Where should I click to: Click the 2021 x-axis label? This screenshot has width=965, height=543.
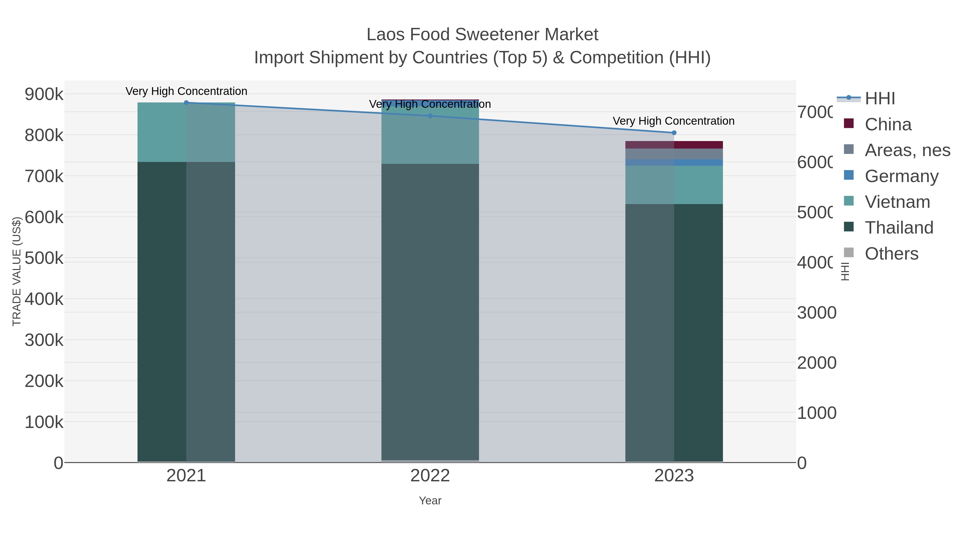[186, 475]
